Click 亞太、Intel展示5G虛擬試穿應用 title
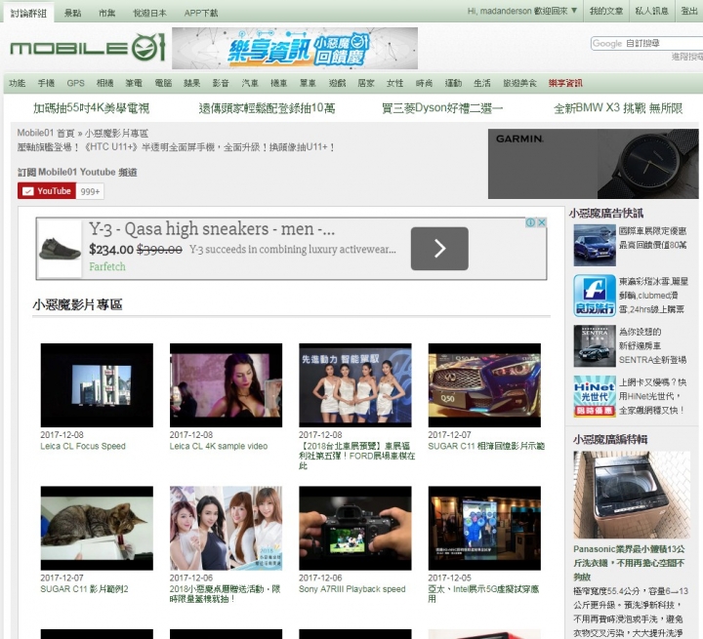The width and height of the screenshot is (703, 639). 483,594
